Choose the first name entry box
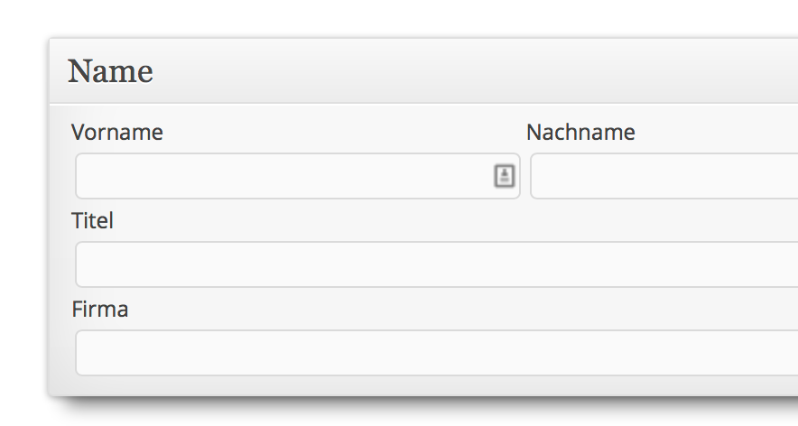Image resolution: width=798 pixels, height=426 pixels. coord(298,176)
